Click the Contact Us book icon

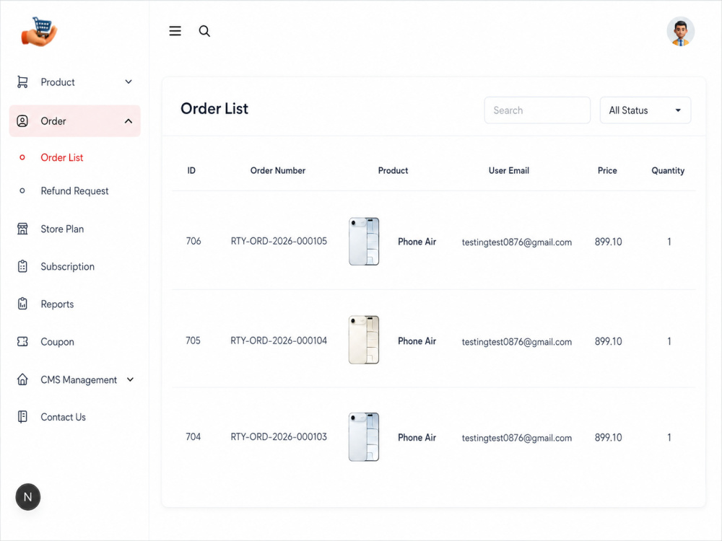(x=22, y=417)
